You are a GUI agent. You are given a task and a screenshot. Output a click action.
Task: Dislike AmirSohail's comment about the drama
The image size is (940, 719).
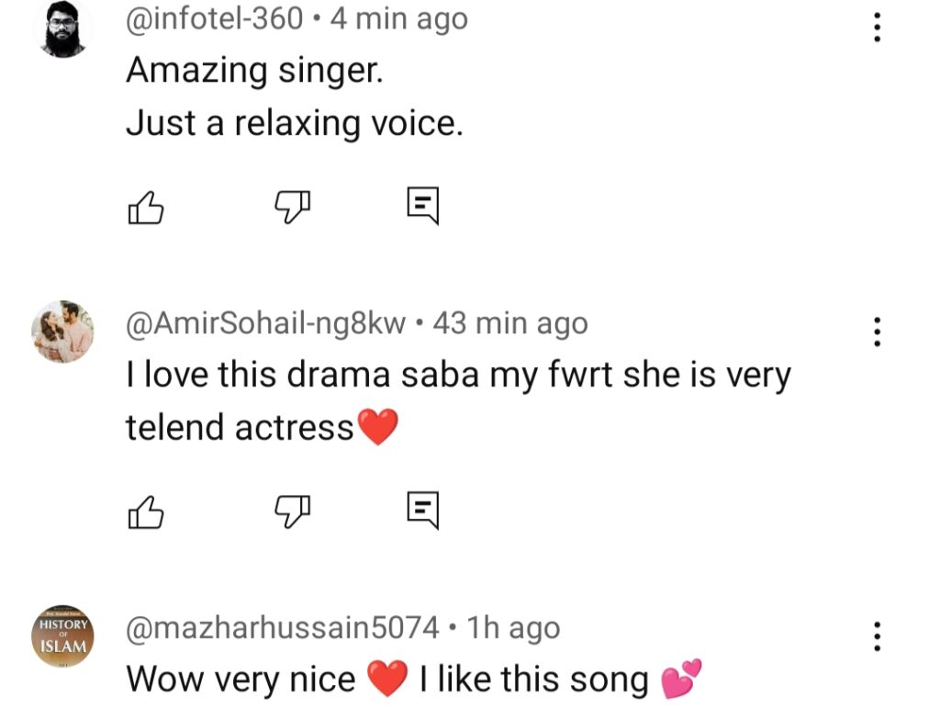coord(294,511)
